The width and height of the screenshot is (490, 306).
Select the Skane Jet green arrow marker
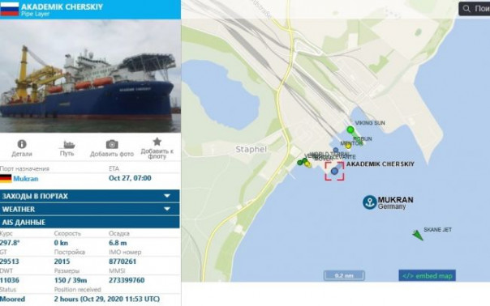[x=418, y=235]
